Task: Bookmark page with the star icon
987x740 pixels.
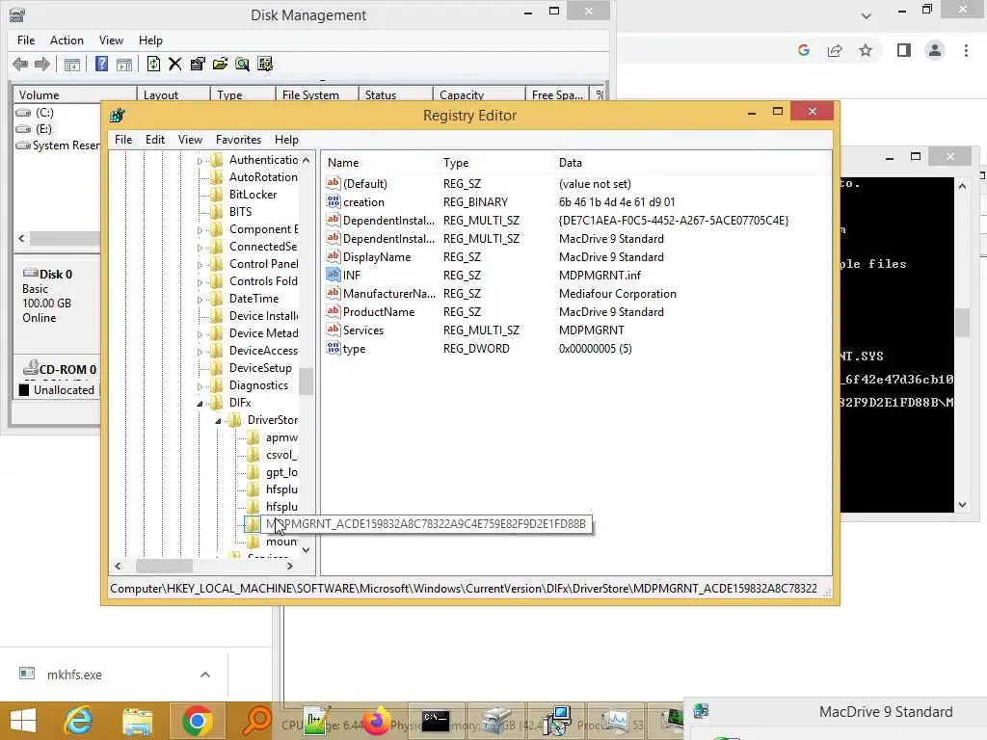Action: 866,50
